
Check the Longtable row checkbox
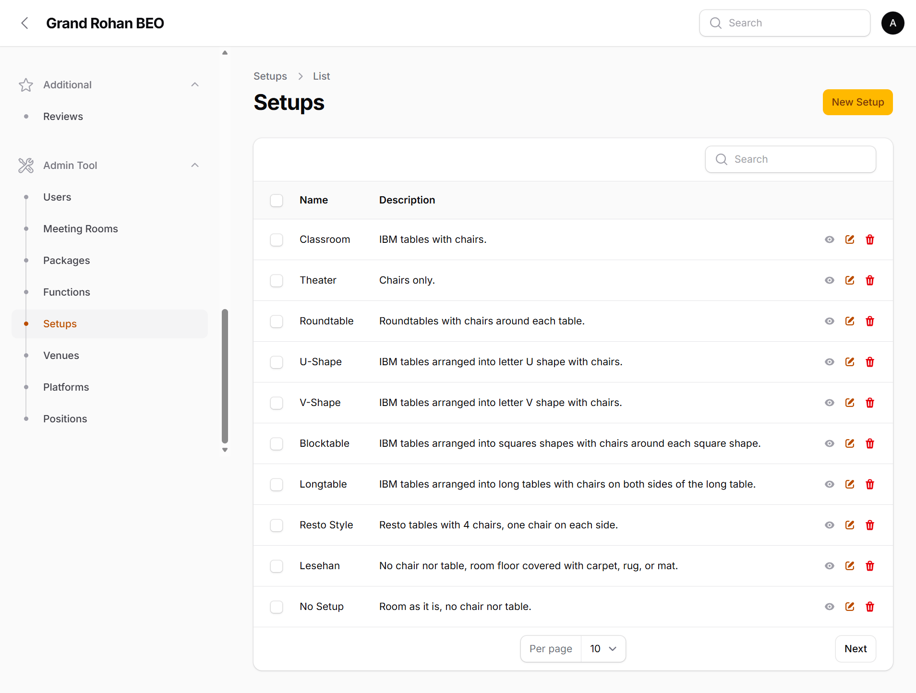coord(277,484)
